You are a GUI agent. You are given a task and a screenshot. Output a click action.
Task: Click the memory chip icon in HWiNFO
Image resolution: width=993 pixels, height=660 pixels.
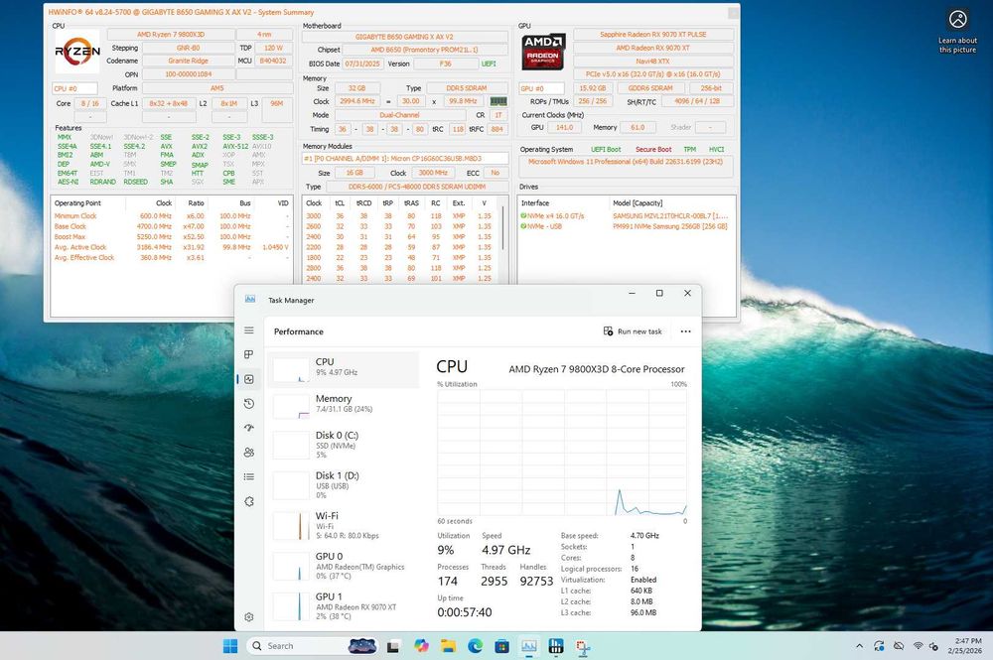(498, 101)
